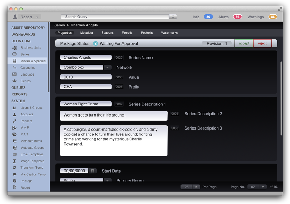Click the Series breadcrumb link
Screen dimensions: 290x204
pos(60,25)
